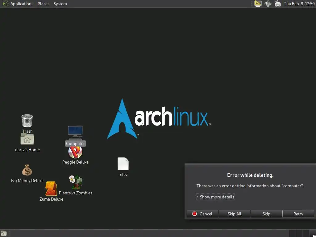Image resolution: width=316 pixels, height=237 pixels.
Task: Click the "Error while deleting." heading
Action: click(250, 175)
